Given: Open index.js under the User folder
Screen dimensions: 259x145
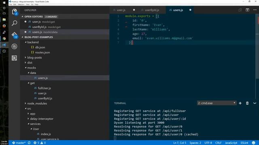Looking at the screenshot, I should click(x=46, y=134).
